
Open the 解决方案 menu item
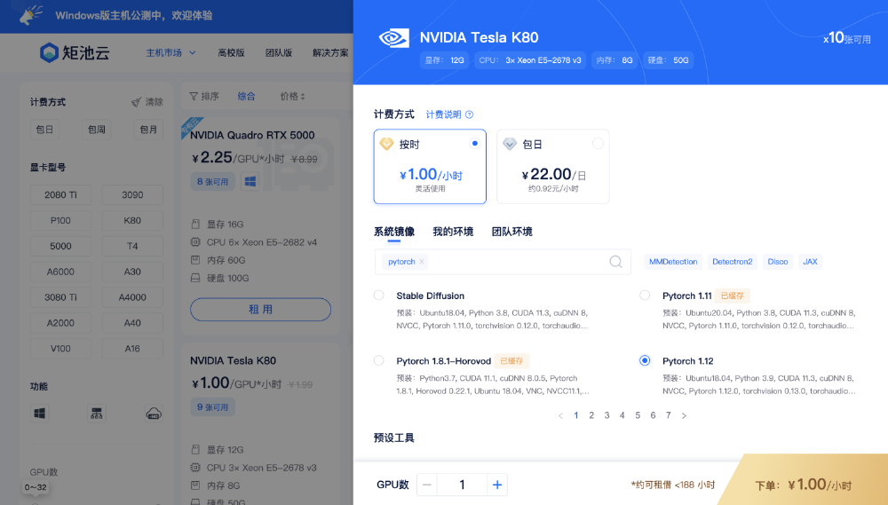[330, 52]
